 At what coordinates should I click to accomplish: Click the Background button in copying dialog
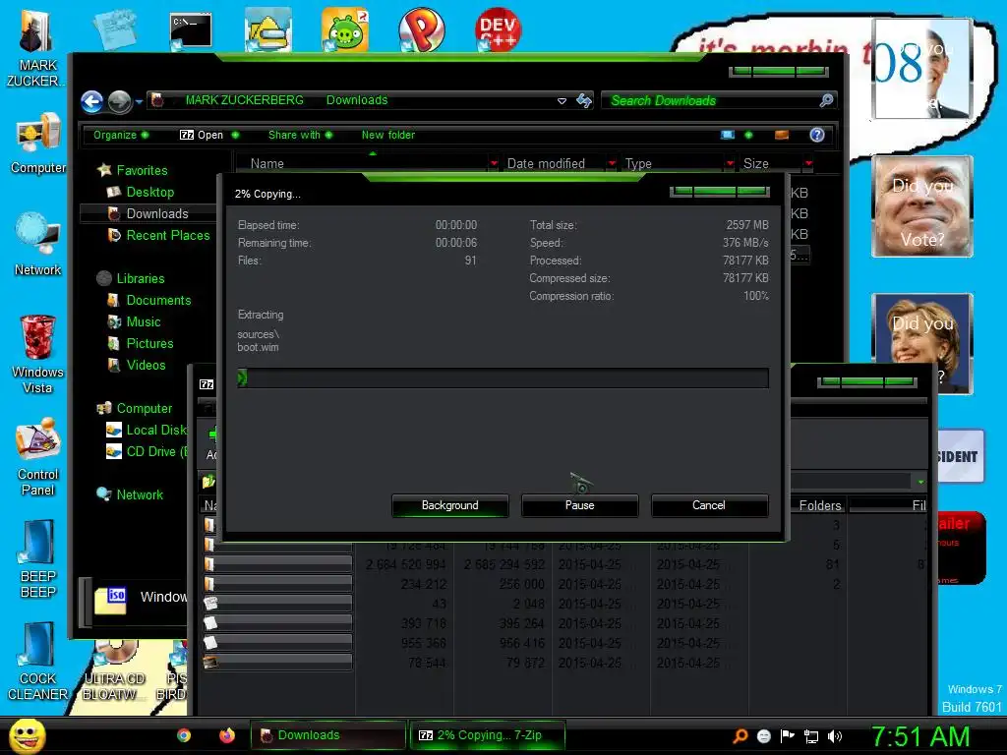click(449, 505)
